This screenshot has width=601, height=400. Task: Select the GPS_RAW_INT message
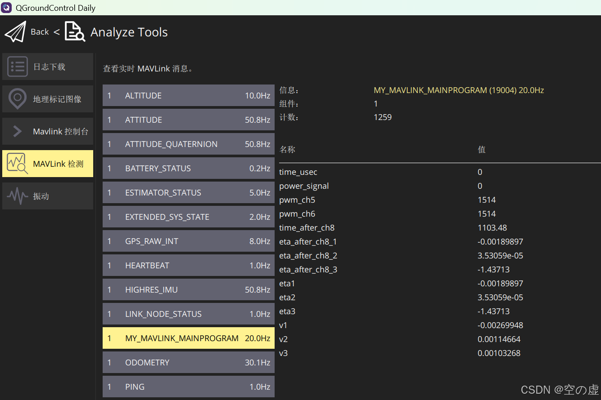click(x=188, y=241)
